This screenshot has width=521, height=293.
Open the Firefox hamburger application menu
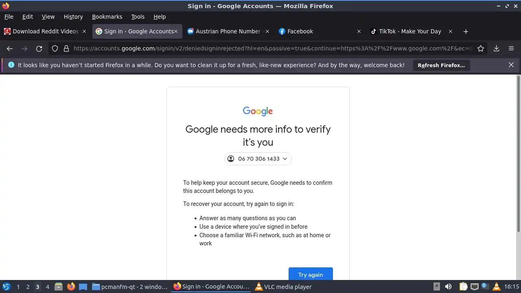coord(511,48)
